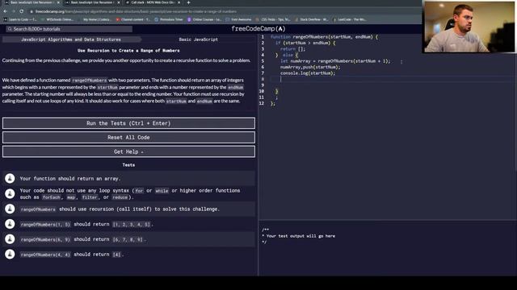Click 'Your function should return an array.' text
This screenshot has width=517, height=290.
70,179
